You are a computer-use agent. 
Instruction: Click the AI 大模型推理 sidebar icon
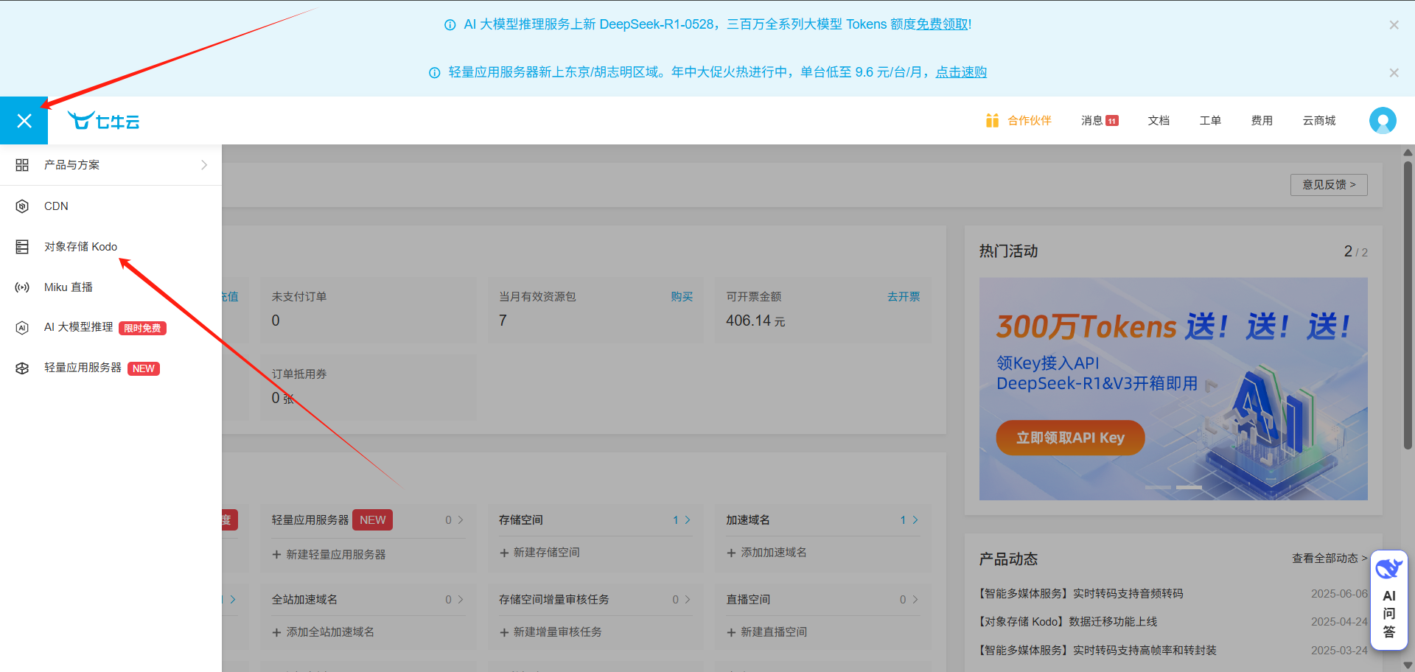(22, 328)
